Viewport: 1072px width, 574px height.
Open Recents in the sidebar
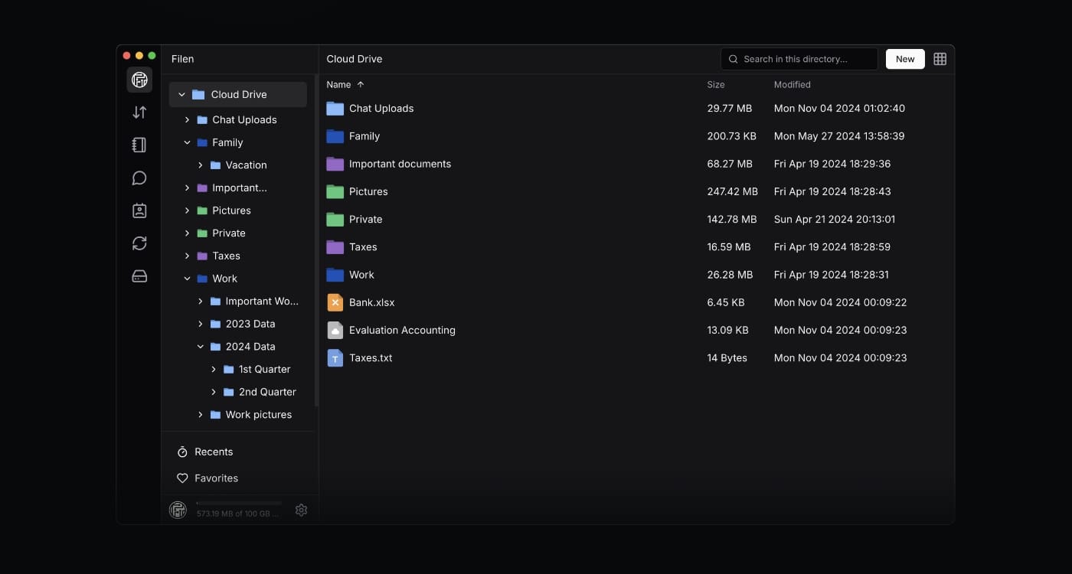[213, 452]
